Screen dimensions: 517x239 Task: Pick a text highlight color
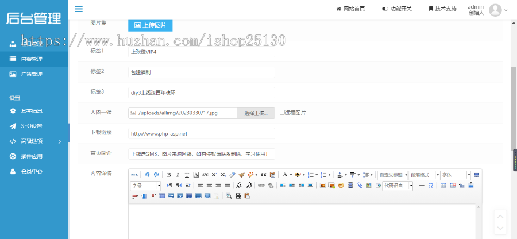pyautogui.click(x=299, y=175)
